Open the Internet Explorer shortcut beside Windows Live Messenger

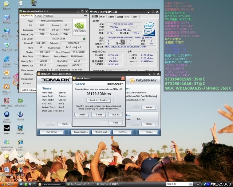click(20, 142)
